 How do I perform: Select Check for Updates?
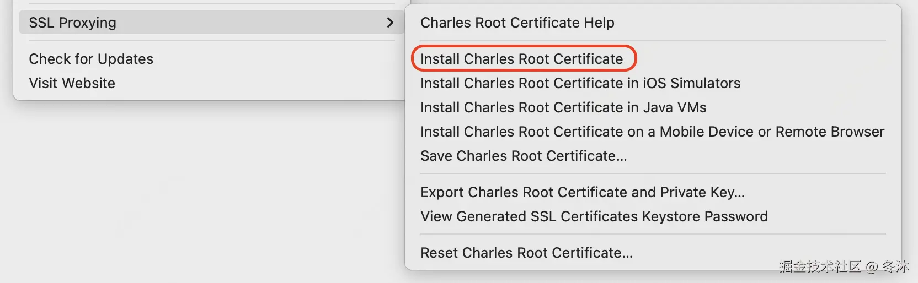pos(91,59)
